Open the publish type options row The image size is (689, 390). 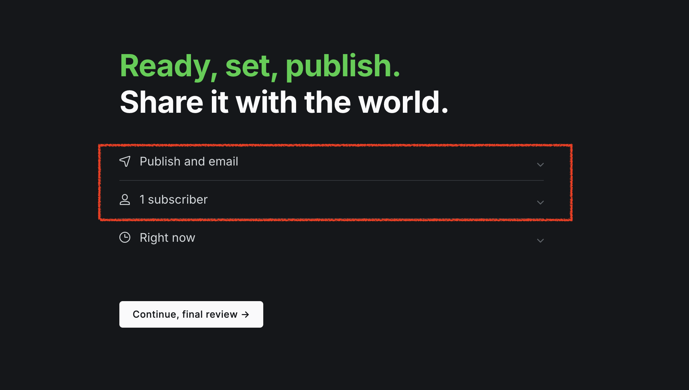332,162
